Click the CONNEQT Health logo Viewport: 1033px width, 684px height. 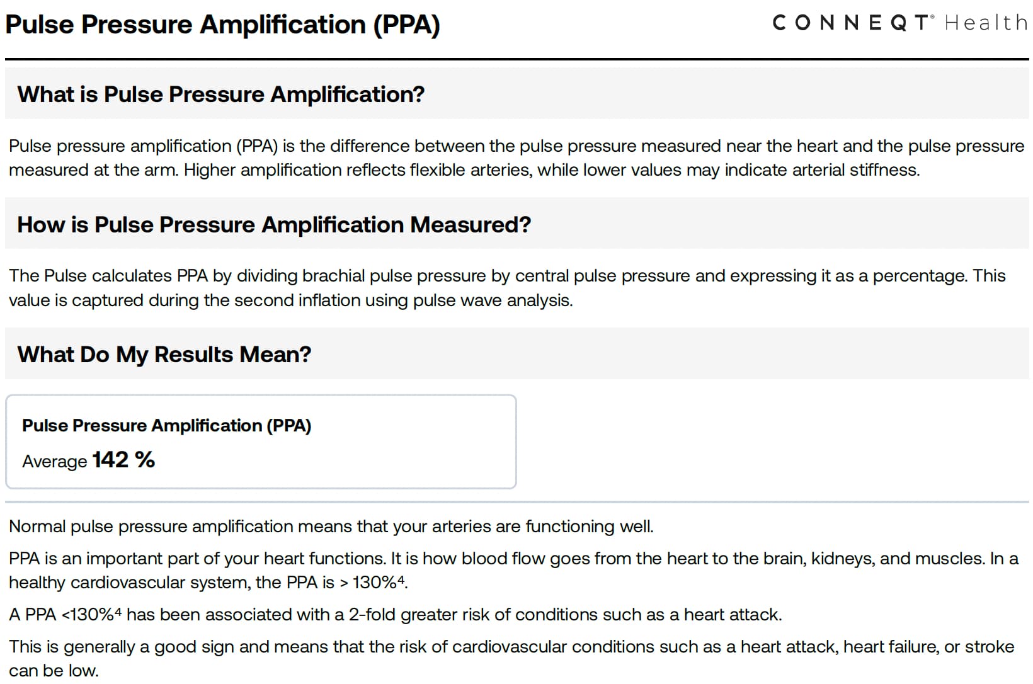[899, 23]
